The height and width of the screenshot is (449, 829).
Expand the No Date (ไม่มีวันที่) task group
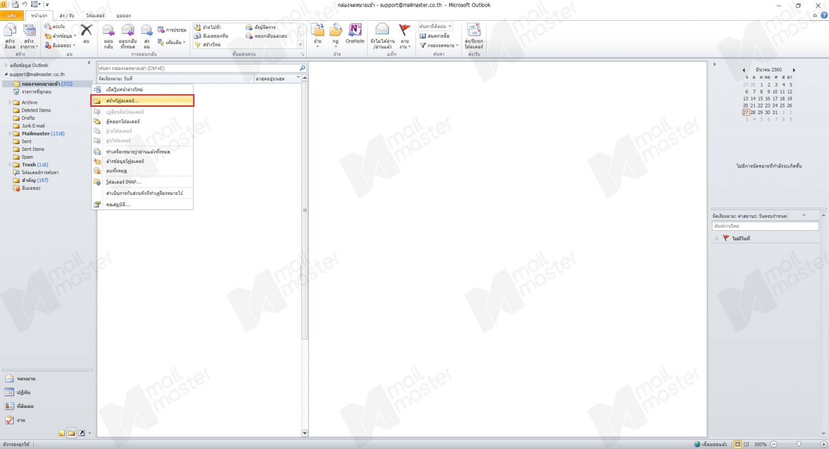click(717, 238)
